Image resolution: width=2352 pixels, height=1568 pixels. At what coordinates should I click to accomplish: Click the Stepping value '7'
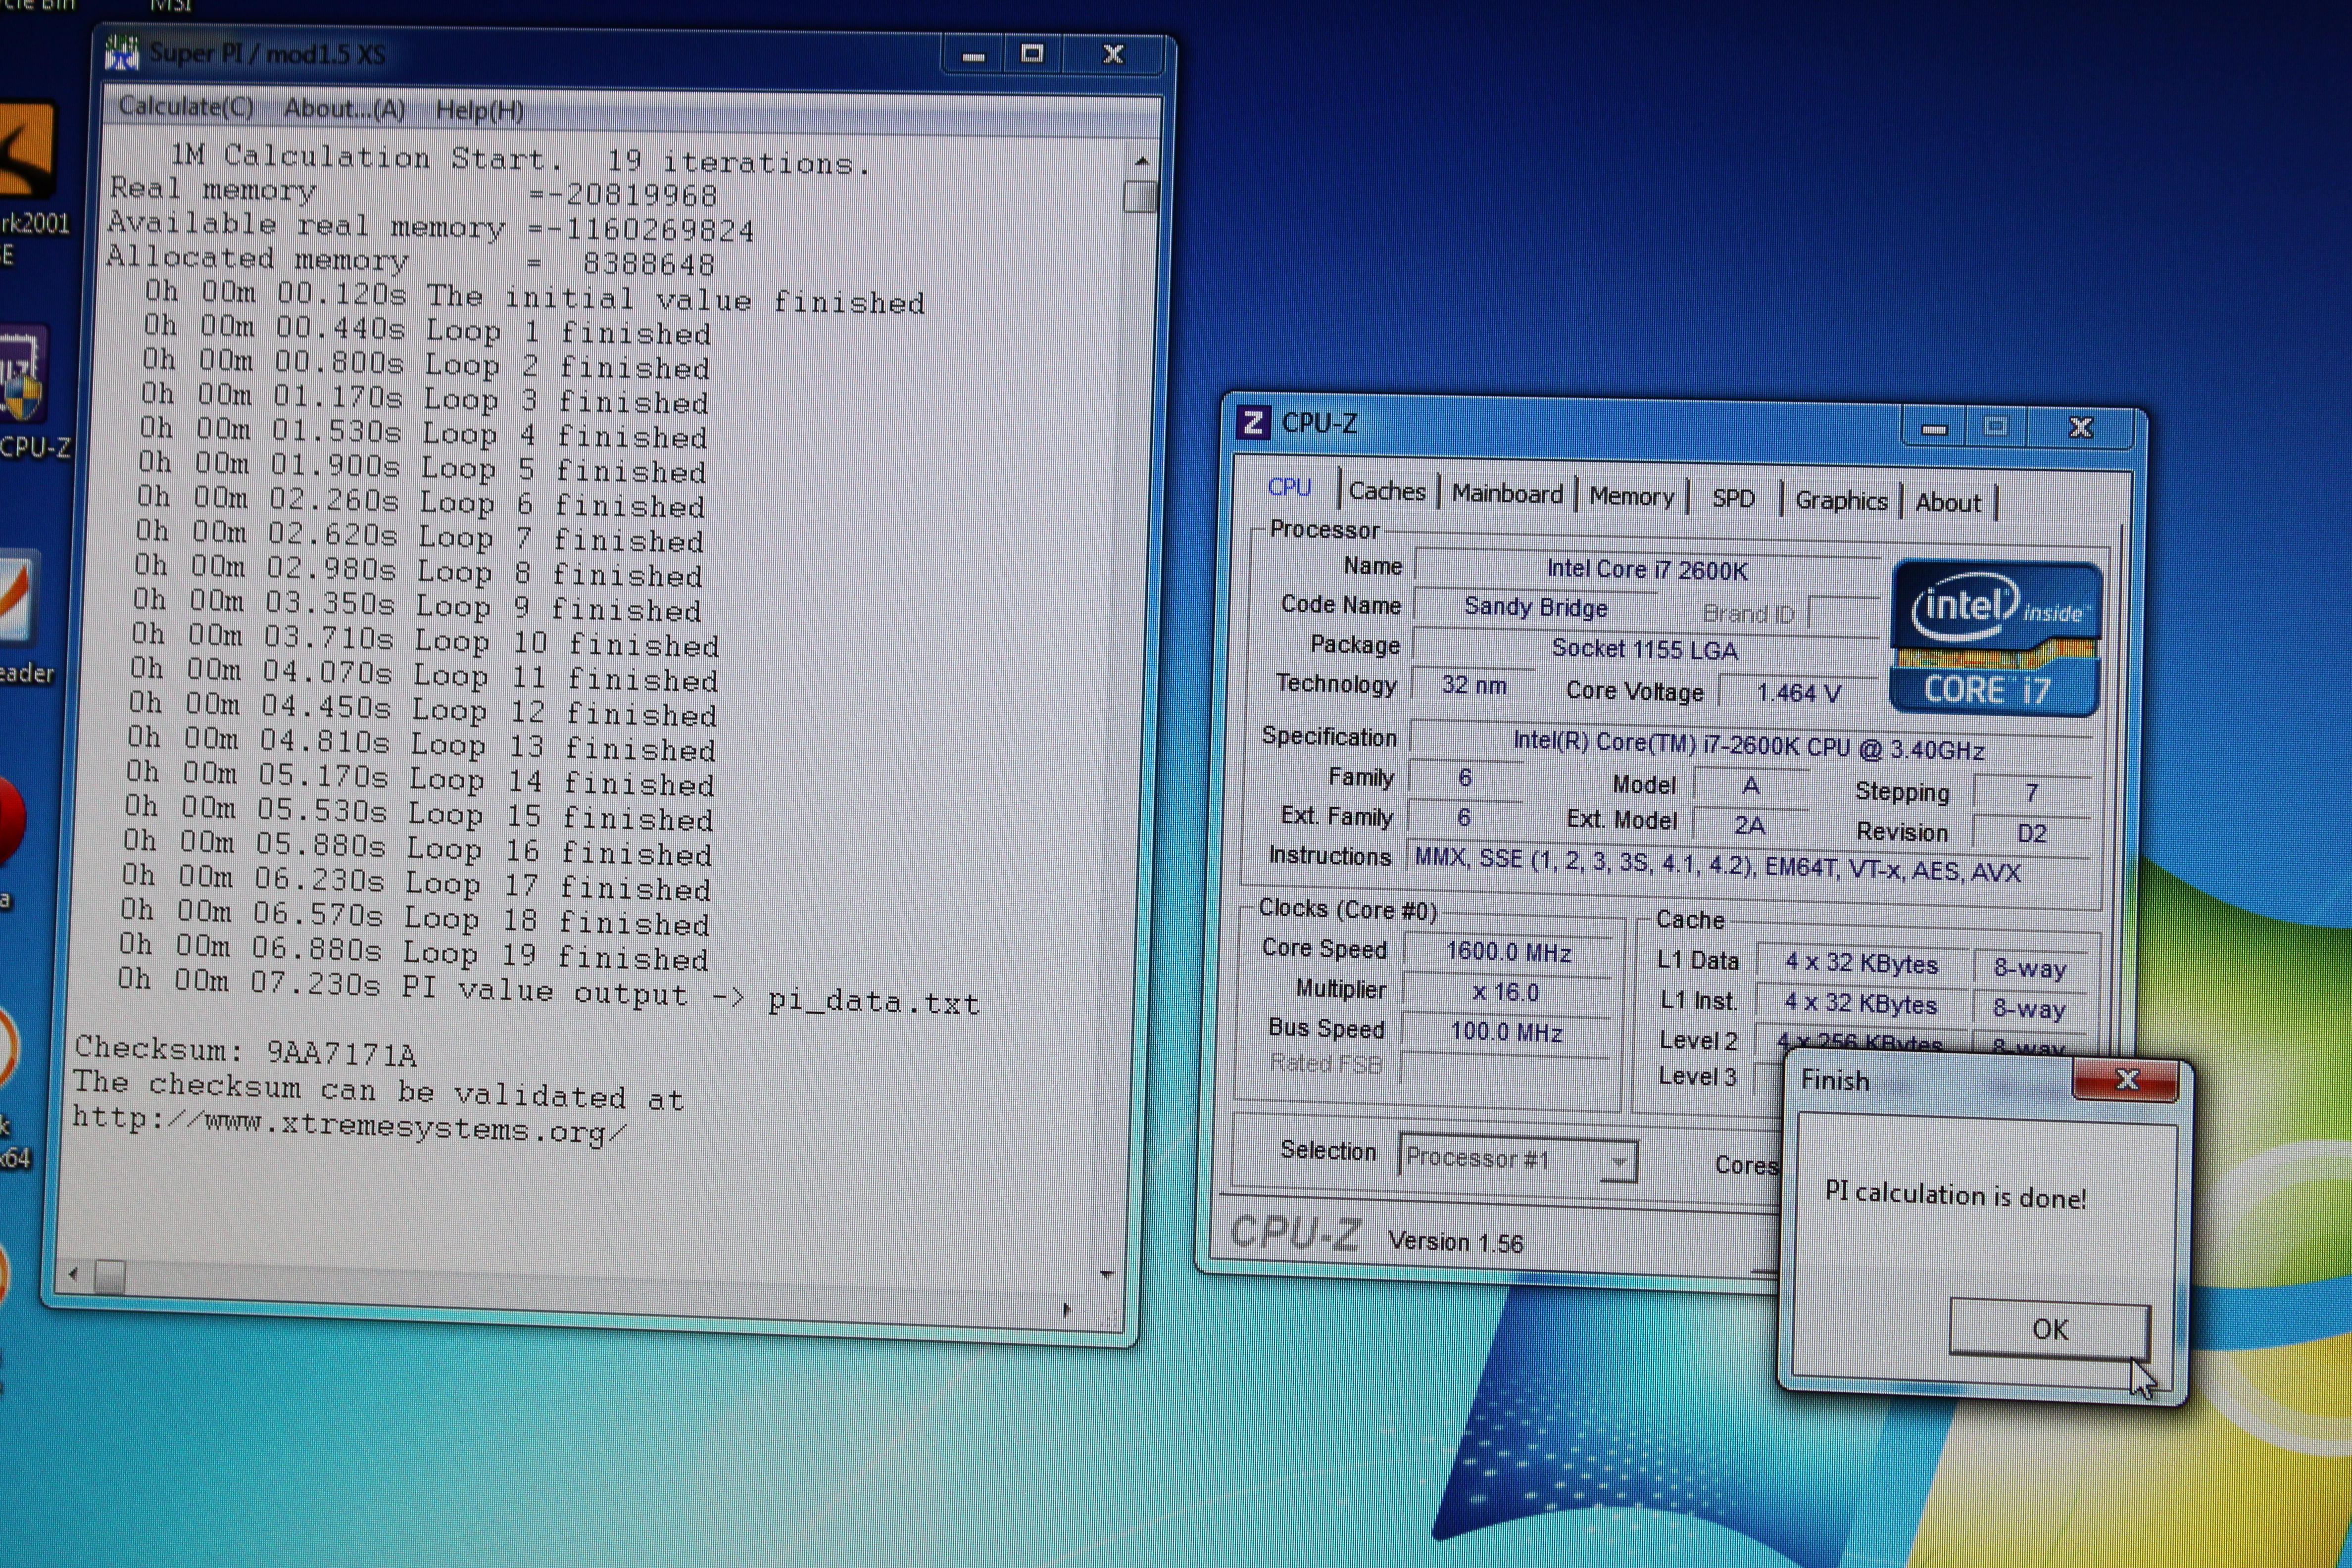point(2032,793)
